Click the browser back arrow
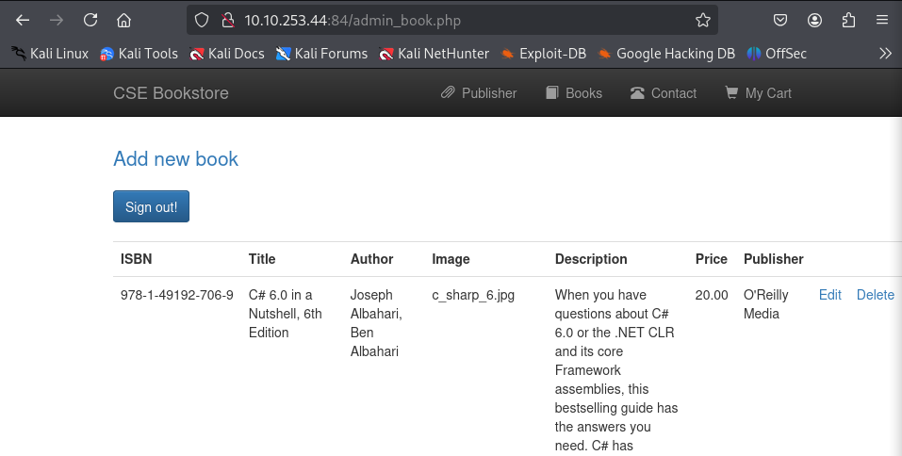 [x=23, y=20]
